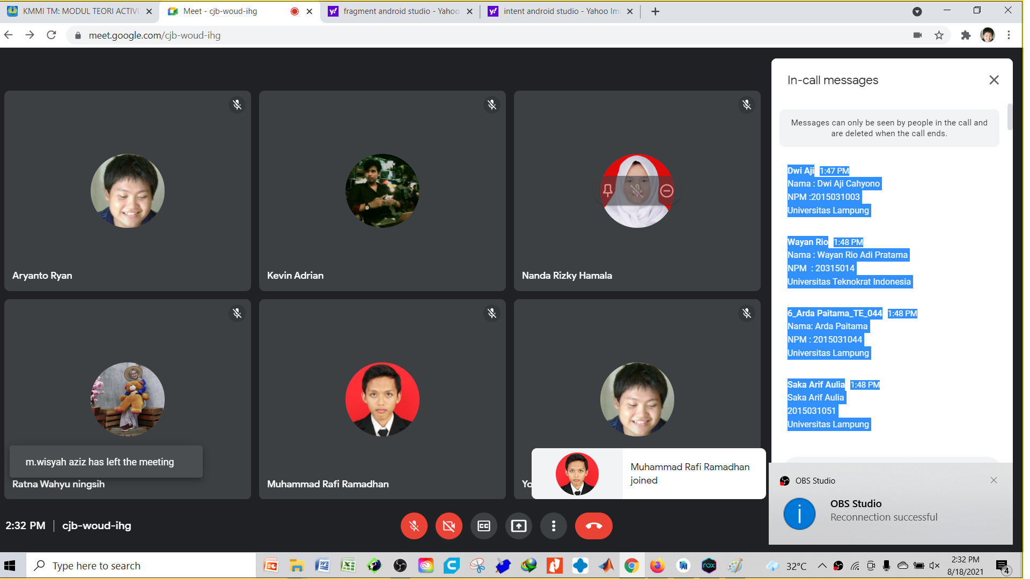Launch Nox Player from the taskbar
The width and height of the screenshot is (1030, 579).
pos(709,565)
